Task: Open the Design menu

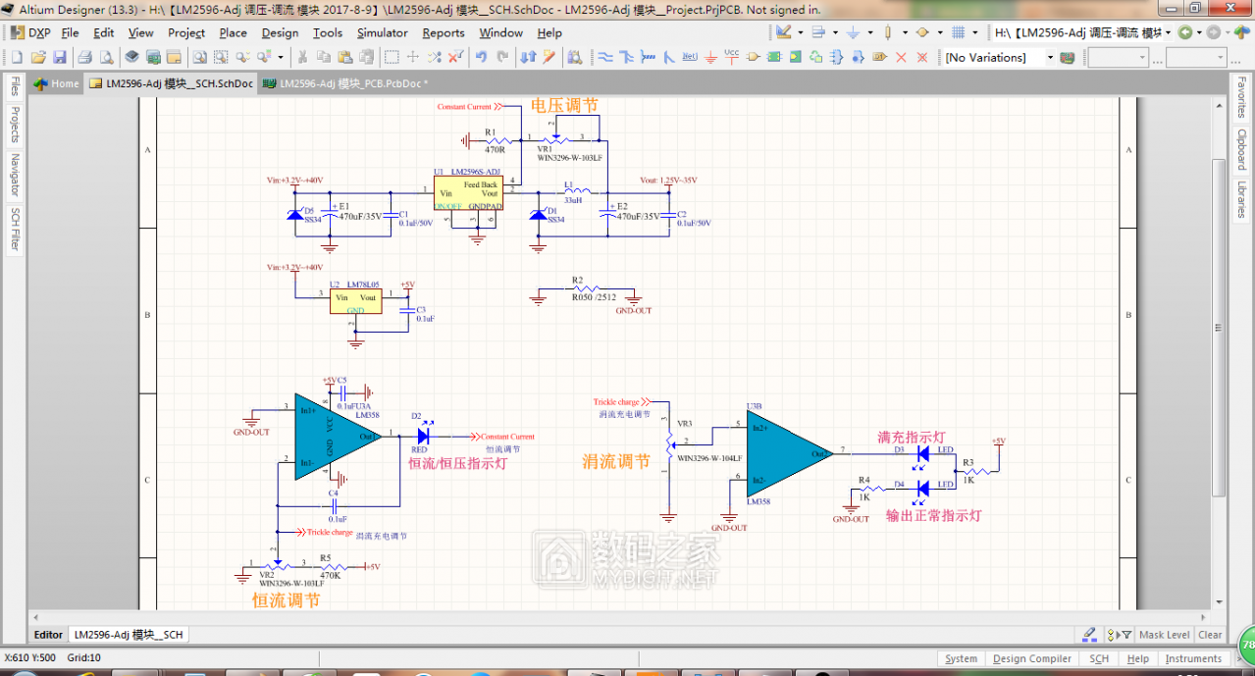Action: pos(280,32)
